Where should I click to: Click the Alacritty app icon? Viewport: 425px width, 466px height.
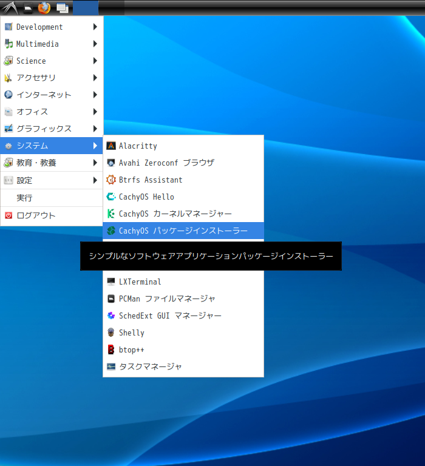[x=111, y=146]
